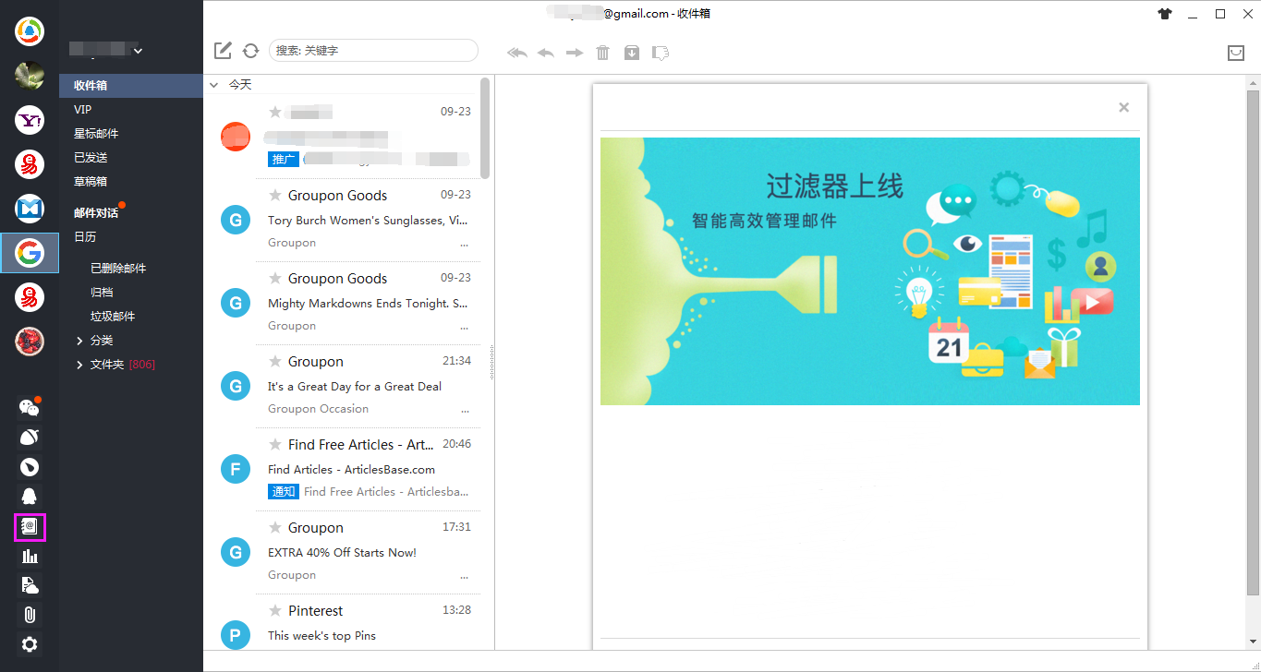Mark mail as spam with thumbs-down icon

click(660, 53)
